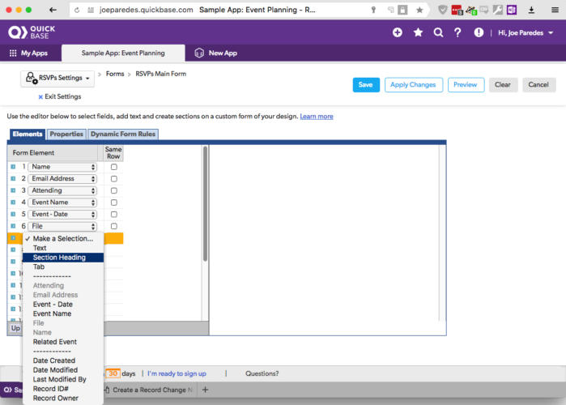Open the browser hamburger menu
This screenshot has width=566, height=405.
tap(555, 10)
